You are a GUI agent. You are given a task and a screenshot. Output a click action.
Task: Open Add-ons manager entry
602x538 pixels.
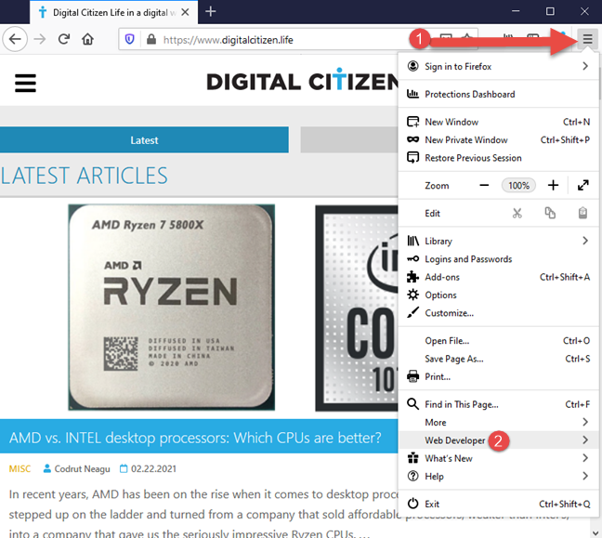pyautogui.click(x=498, y=277)
